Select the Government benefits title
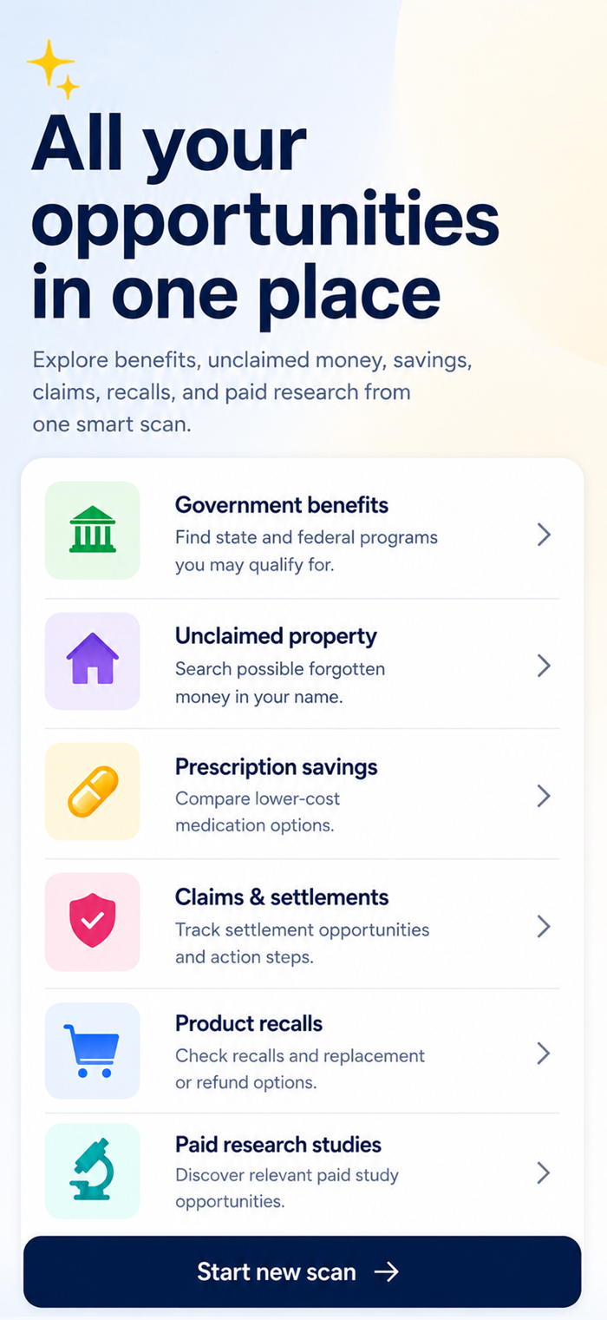Image resolution: width=607 pixels, height=1320 pixels. click(282, 505)
